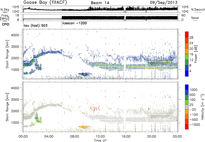Click the '3000' tick in velocity panel
The width and height of the screenshot is (205, 142).
click(15, 99)
